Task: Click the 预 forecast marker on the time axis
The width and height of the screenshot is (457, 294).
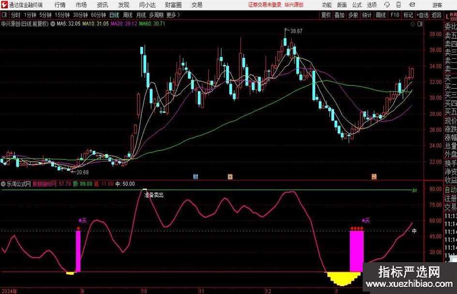Action: [374, 176]
